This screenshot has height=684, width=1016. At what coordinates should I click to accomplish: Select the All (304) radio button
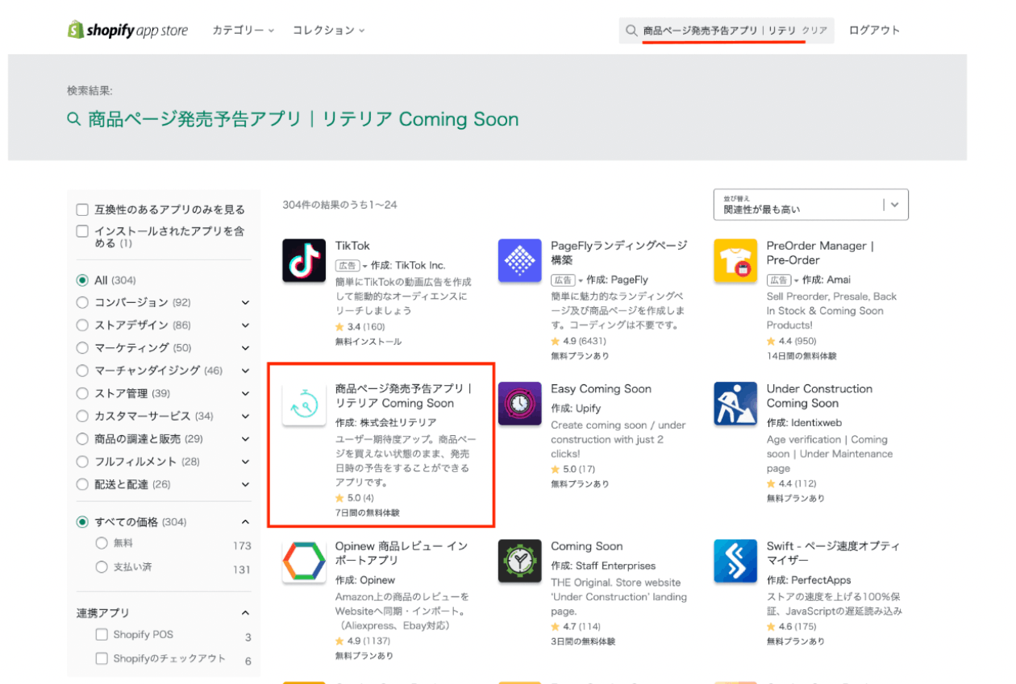click(x=82, y=280)
